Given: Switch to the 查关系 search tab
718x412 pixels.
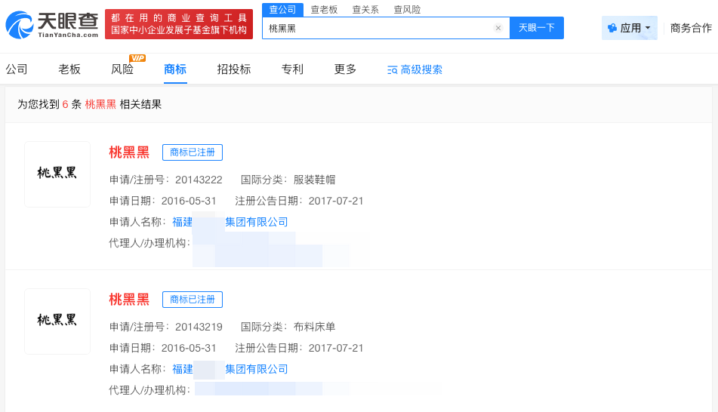Looking at the screenshot, I should [365, 10].
